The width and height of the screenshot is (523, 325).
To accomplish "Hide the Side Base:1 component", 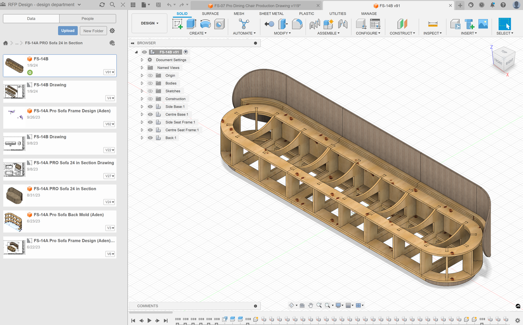I will pos(150,107).
